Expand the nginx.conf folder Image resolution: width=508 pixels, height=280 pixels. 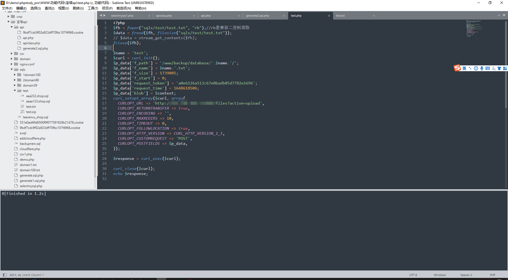12,64
